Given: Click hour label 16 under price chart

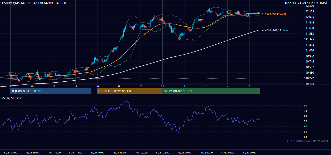Looking at the screenshot, I should tap(97, 86).
